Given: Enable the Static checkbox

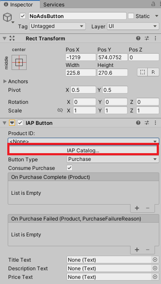Looking at the screenshot, I should tap(131, 16).
